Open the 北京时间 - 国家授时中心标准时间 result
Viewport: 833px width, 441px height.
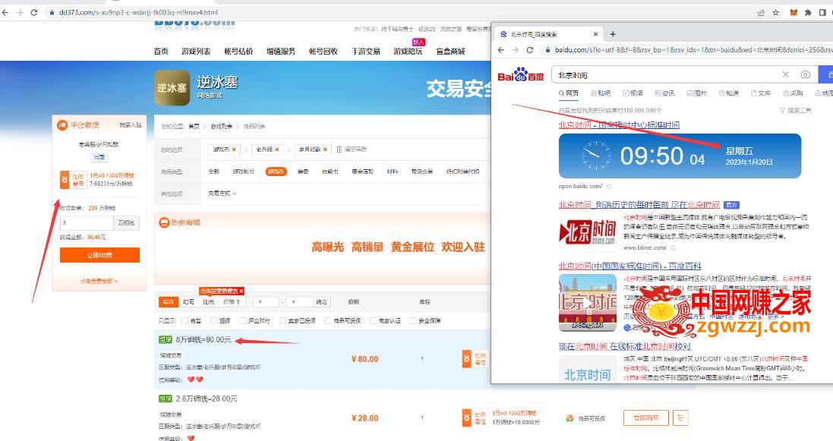tap(619, 124)
